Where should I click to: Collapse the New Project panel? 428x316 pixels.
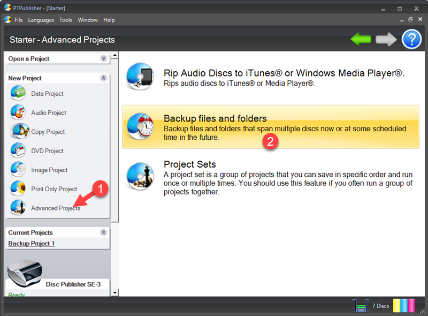[x=103, y=78]
